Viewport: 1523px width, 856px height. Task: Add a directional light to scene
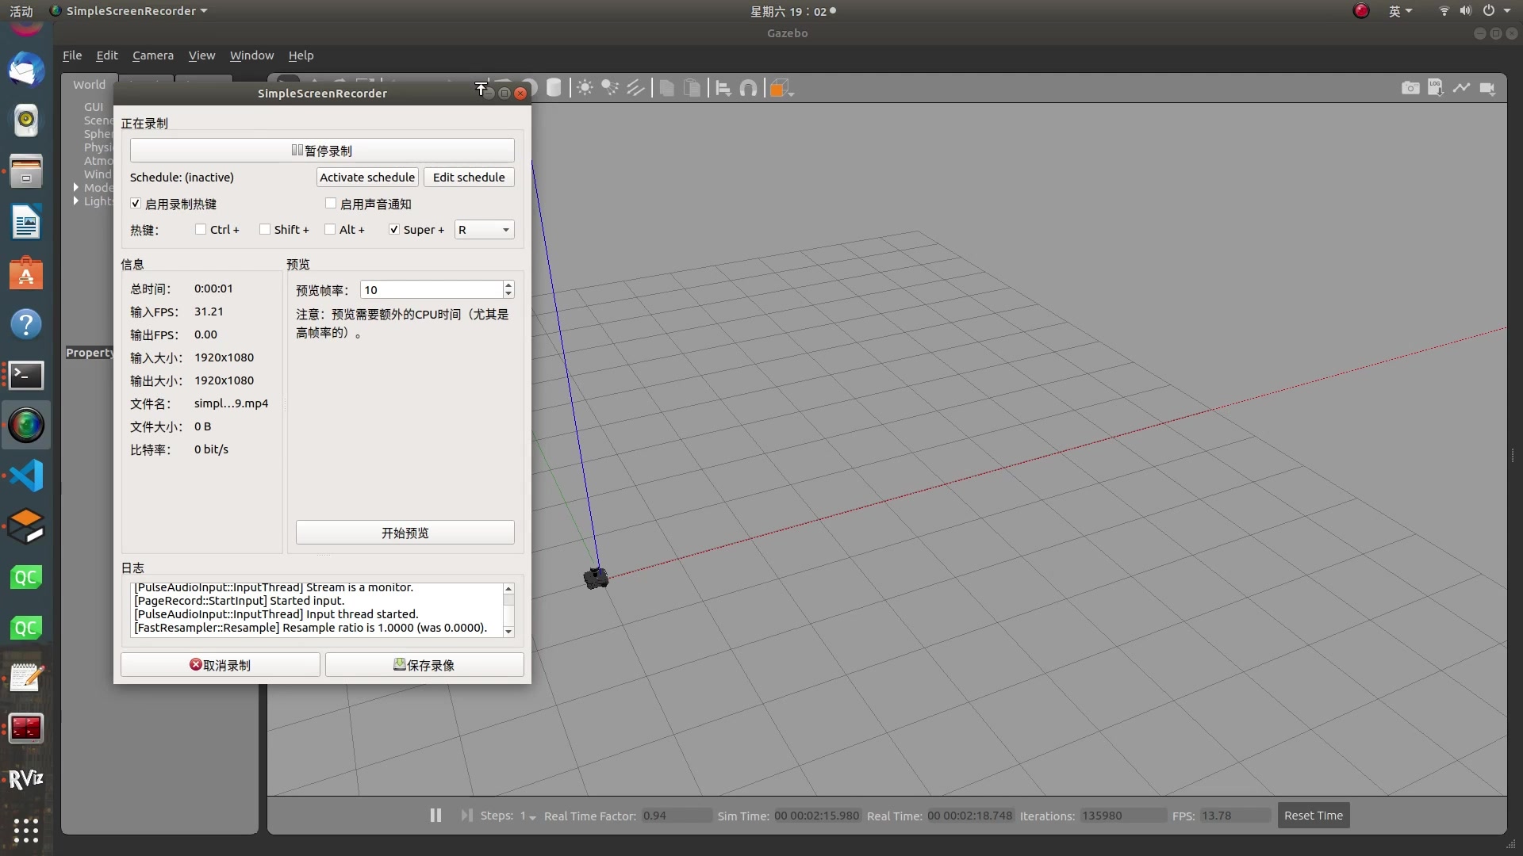[635, 88]
